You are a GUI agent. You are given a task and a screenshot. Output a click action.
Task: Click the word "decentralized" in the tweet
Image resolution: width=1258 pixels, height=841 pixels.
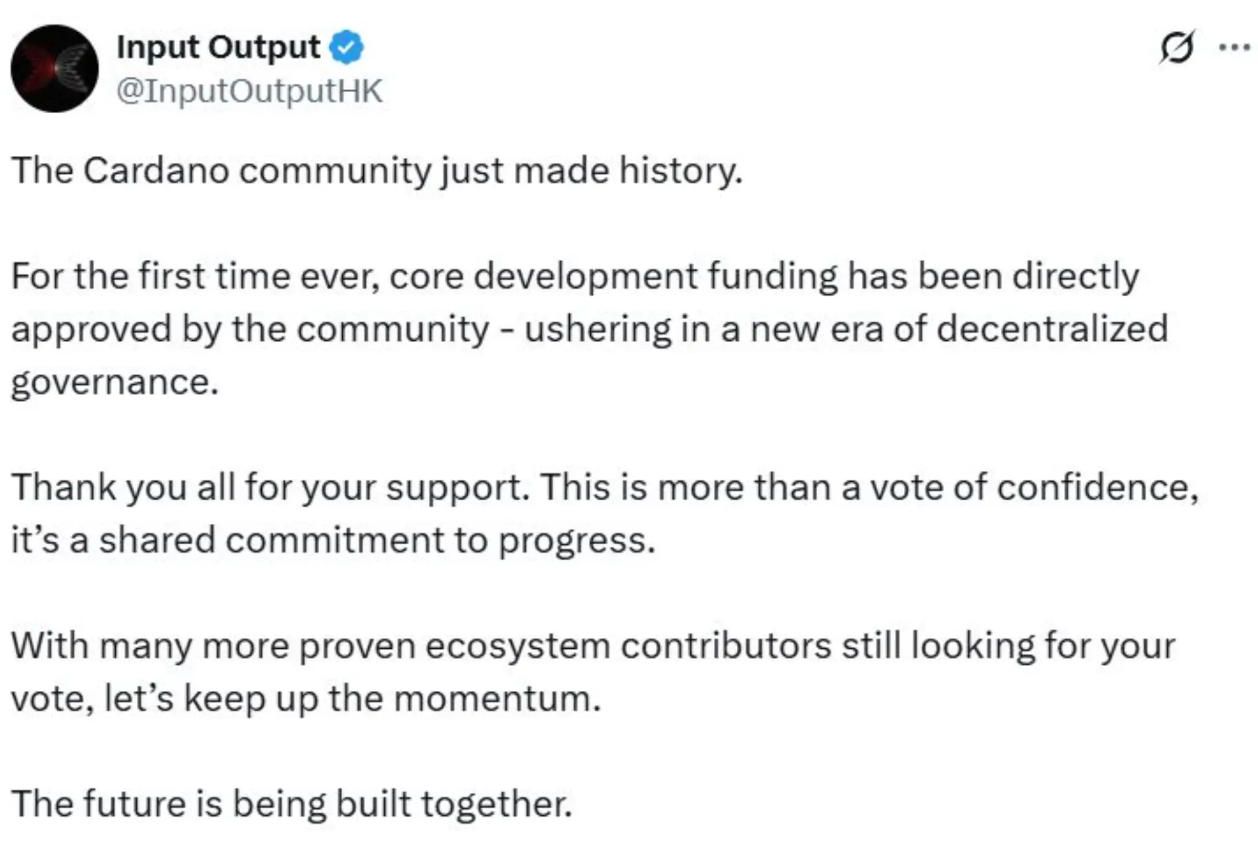pos(1052,328)
